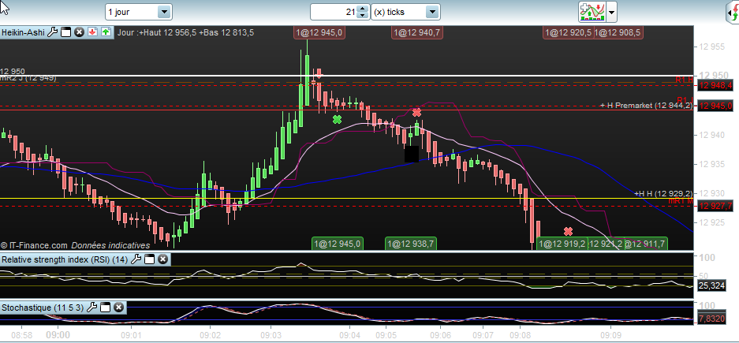Click the 12 948,4 red price tag

[715, 85]
